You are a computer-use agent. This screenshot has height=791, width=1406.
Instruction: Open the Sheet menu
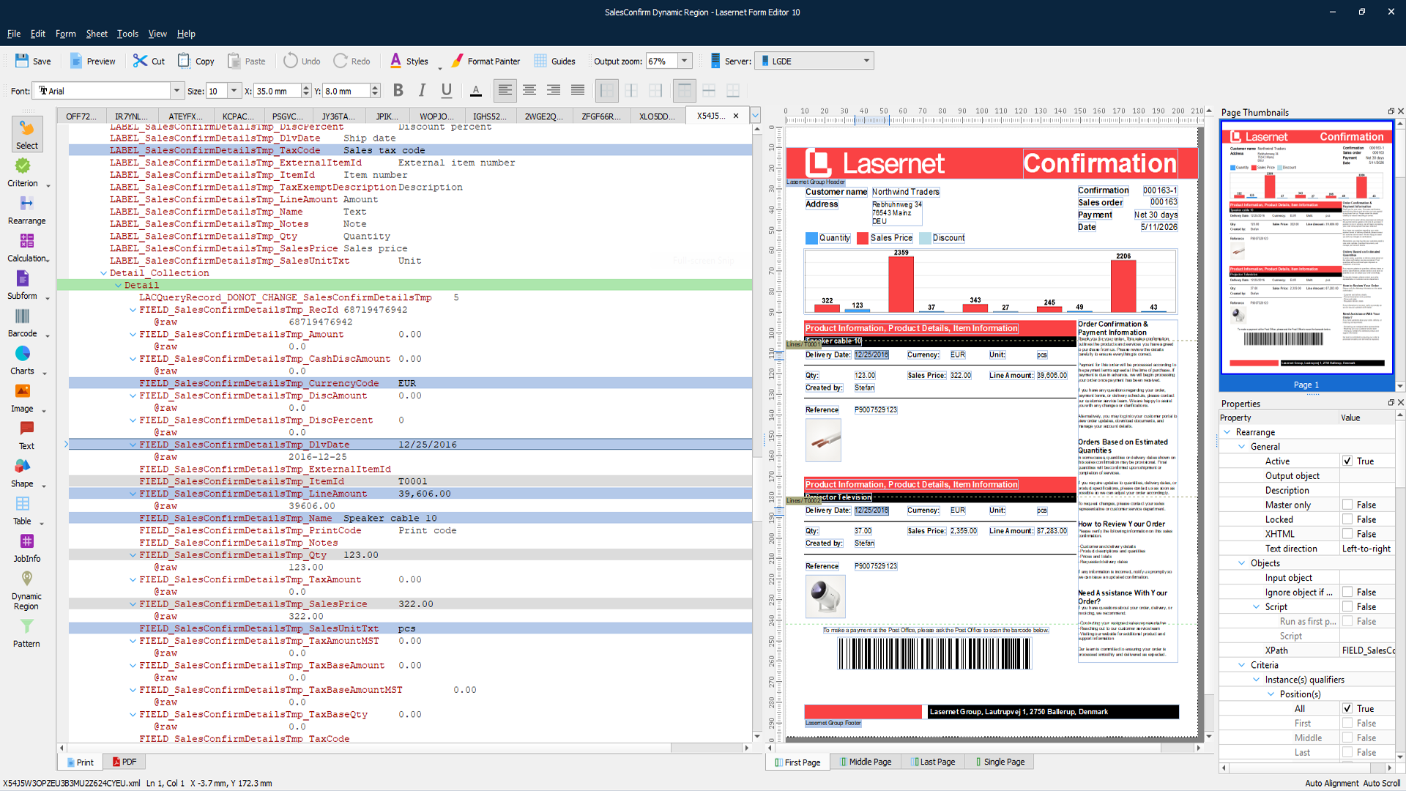point(97,34)
